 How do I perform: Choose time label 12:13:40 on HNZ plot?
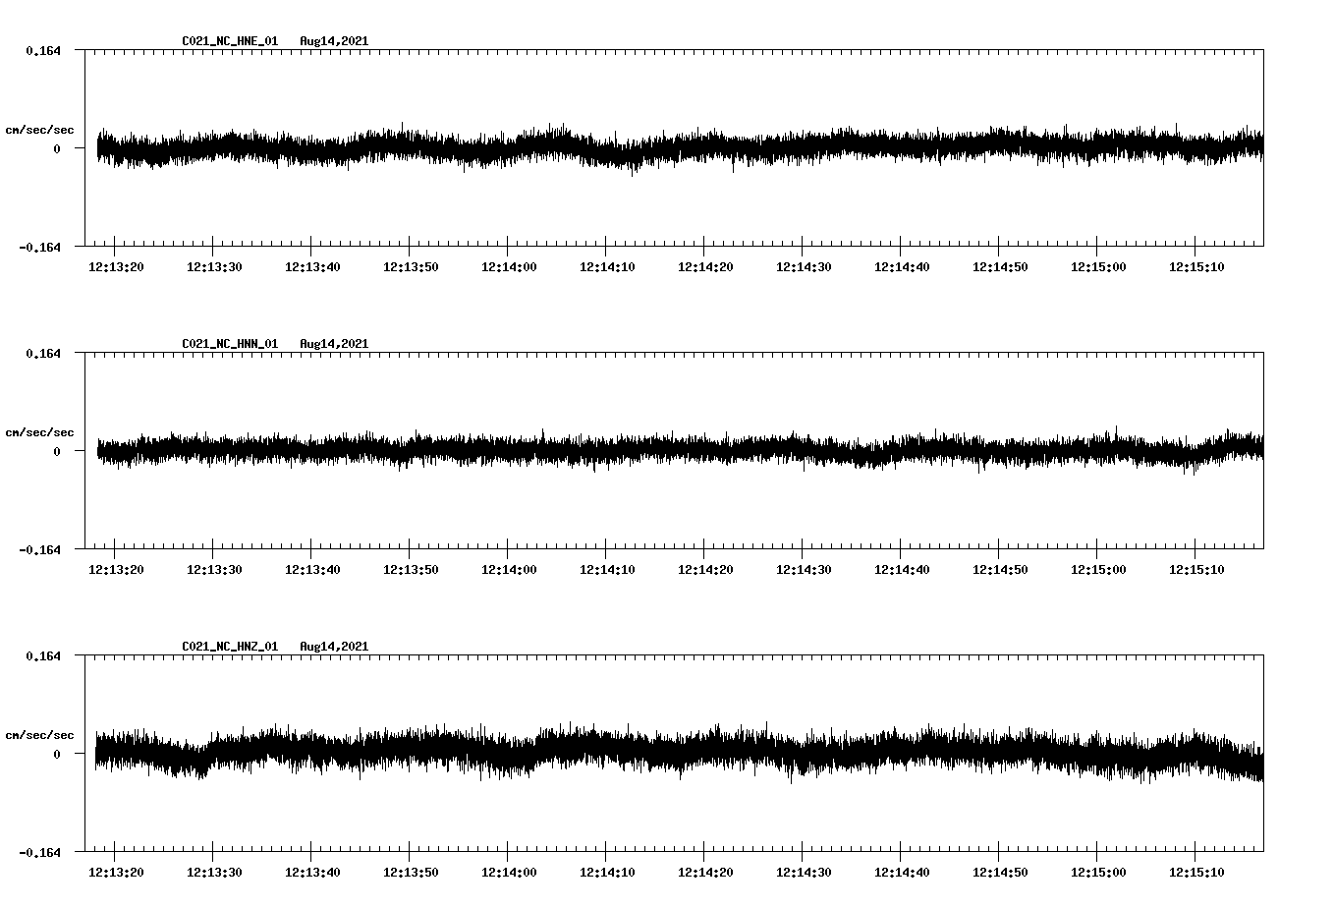coord(312,872)
